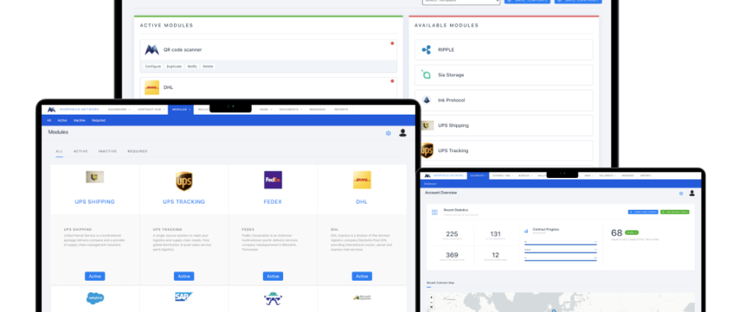
Task: Click the Ink Protocol module icon
Action: click(427, 100)
